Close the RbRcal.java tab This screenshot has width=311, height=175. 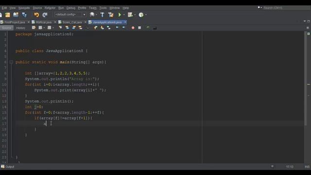point(55,22)
